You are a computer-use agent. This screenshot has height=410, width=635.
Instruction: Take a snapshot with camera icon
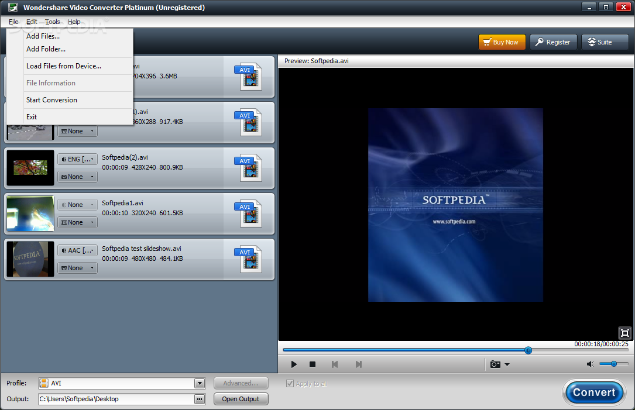point(495,364)
